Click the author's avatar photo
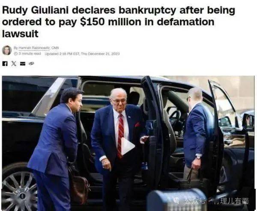Screen dimensions: 257x211 point(7,50)
